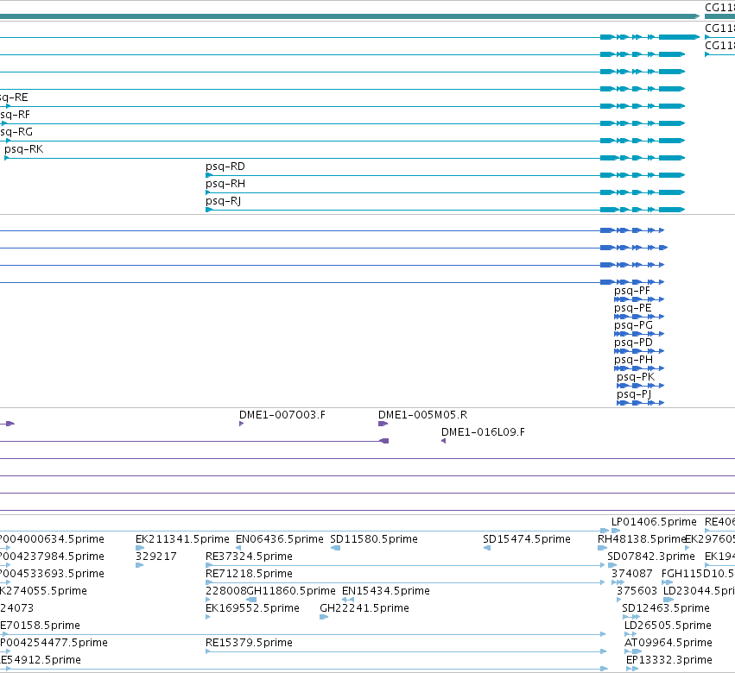Select EST GH22241.5prime
Image resolution: width=735 pixels, height=673 pixels.
364,608
